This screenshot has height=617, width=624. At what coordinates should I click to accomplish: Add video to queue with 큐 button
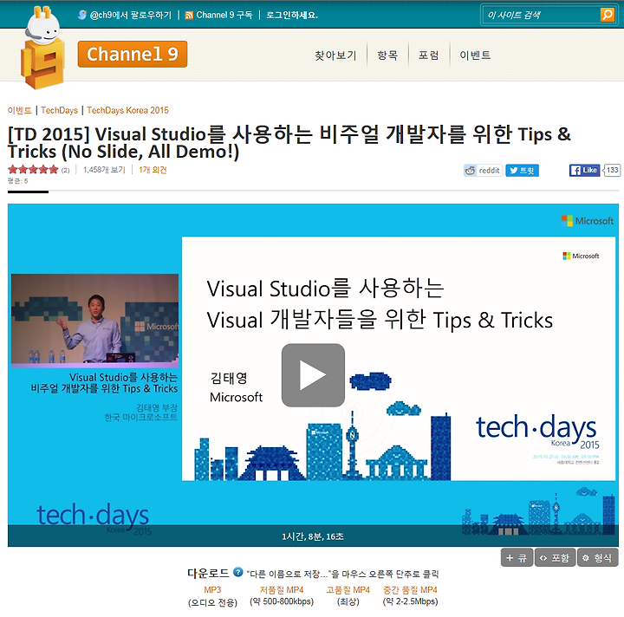point(517,558)
